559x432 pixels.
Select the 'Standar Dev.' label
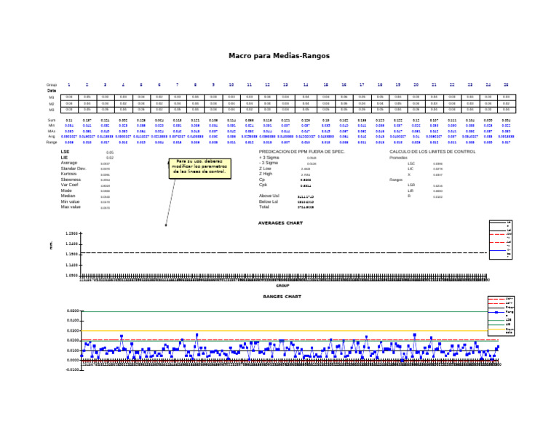(74, 169)
